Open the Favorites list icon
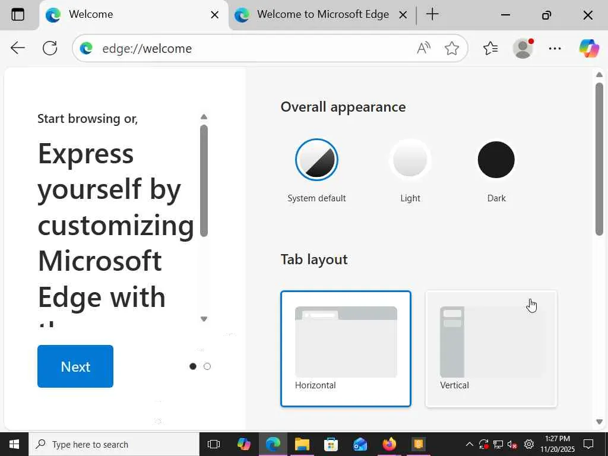This screenshot has height=456, width=608. pyautogui.click(x=490, y=48)
